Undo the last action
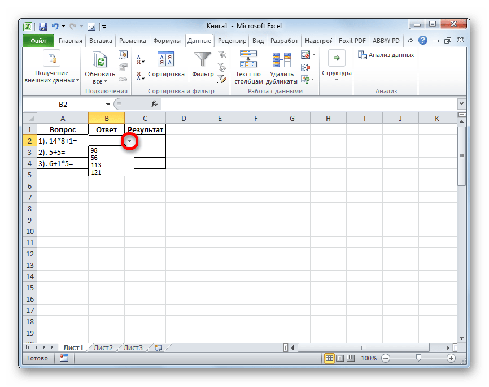 pos(55,26)
